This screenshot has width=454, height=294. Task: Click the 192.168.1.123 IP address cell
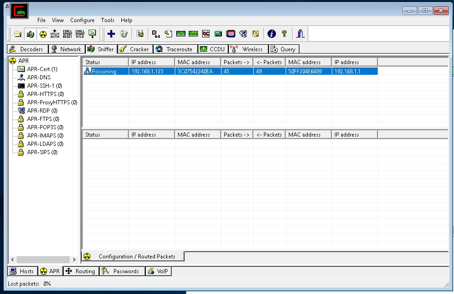152,71
